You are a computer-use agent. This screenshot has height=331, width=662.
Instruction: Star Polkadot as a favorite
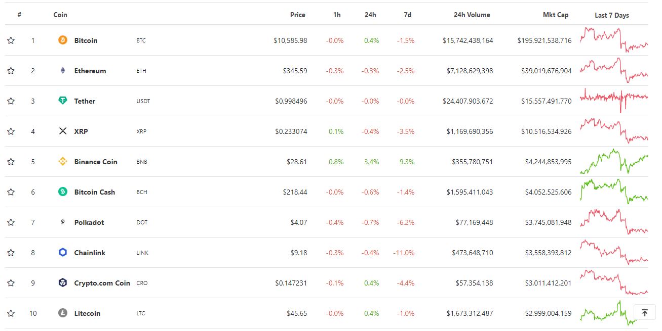(11, 222)
